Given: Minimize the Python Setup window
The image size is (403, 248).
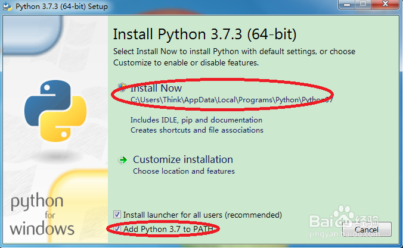Looking at the screenshot, I should (x=347, y=4).
